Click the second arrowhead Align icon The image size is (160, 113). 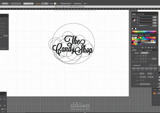[x=143, y=80]
